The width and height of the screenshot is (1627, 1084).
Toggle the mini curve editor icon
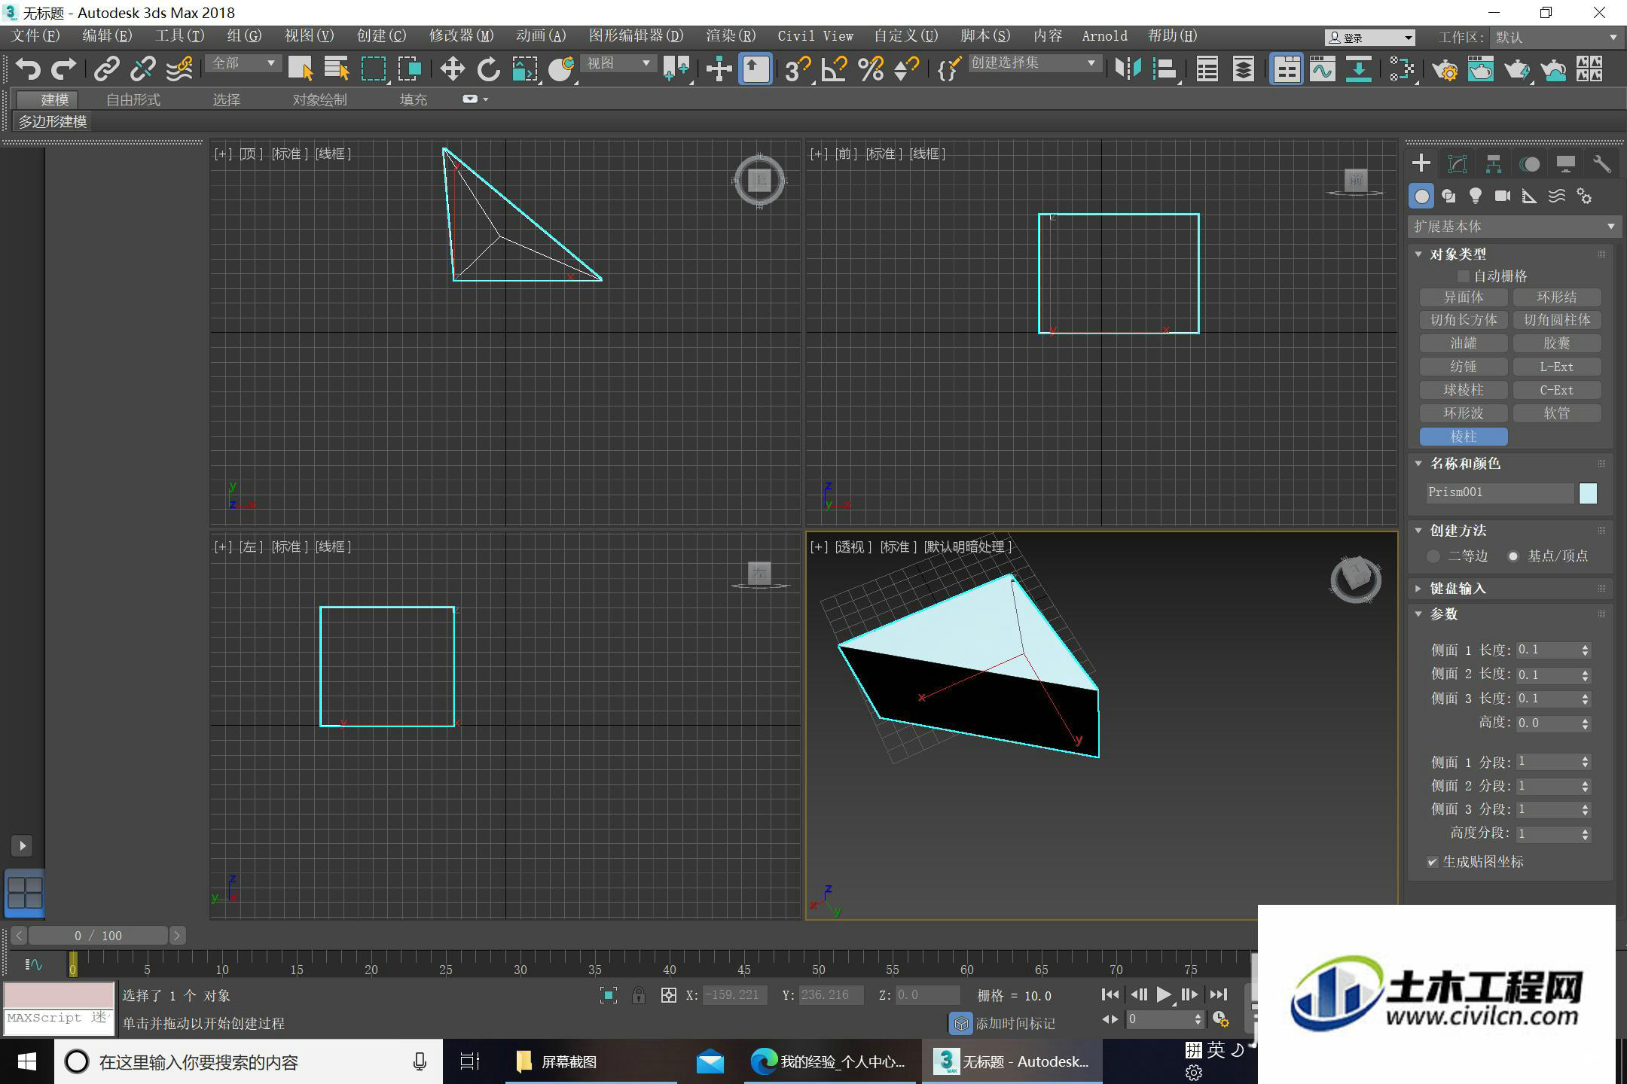[33, 964]
